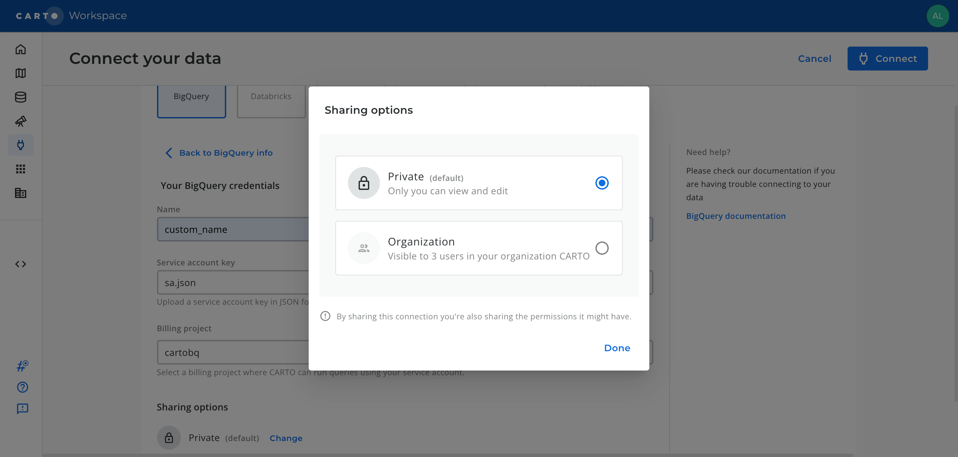Open the Feedback chat icon in sidebar

coord(22,409)
